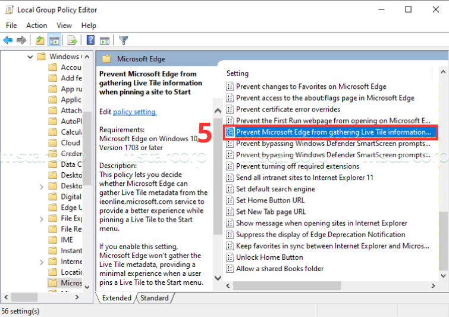The width and height of the screenshot is (449, 317).
Task: Expand the Interne tree folder
Action: tap(42, 262)
